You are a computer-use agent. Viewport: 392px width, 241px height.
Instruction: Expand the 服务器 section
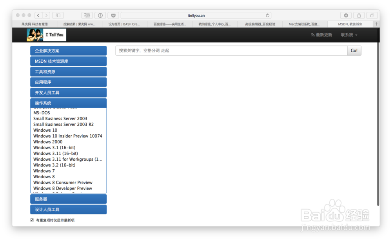(x=69, y=199)
